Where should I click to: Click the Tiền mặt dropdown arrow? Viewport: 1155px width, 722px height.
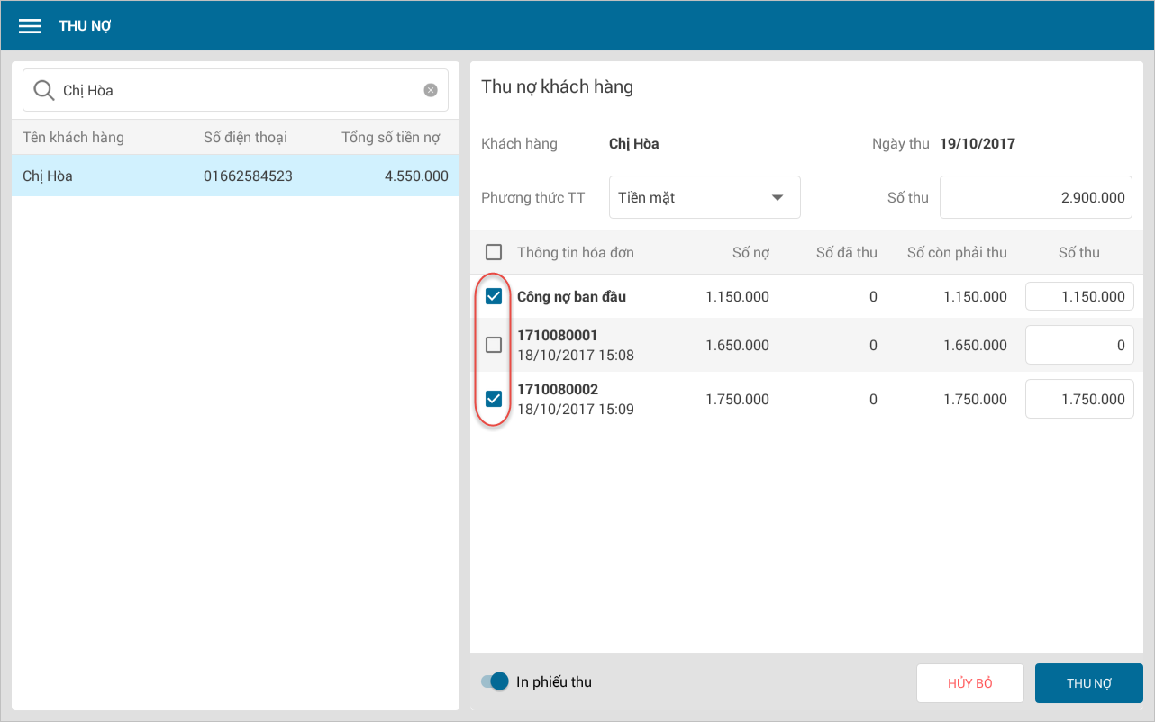point(777,198)
